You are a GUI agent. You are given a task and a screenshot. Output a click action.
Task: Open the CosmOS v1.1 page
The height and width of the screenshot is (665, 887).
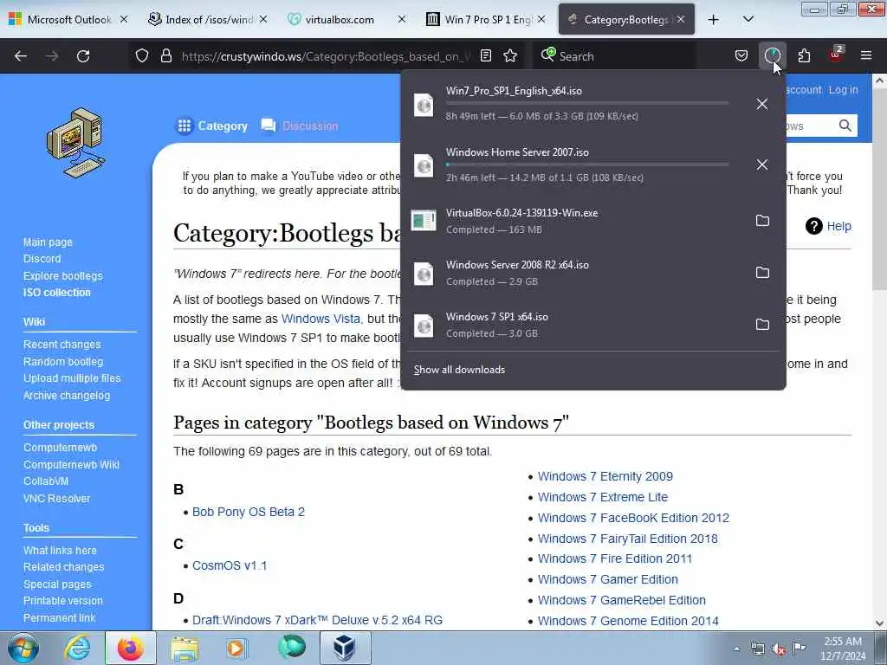pos(230,565)
